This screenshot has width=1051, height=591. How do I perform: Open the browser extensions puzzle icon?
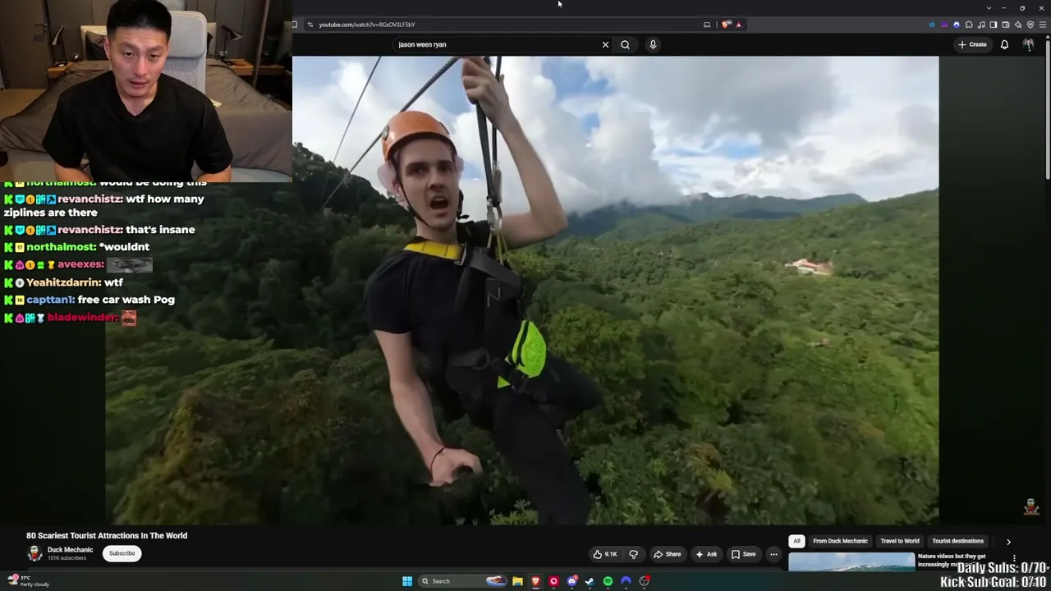click(969, 25)
